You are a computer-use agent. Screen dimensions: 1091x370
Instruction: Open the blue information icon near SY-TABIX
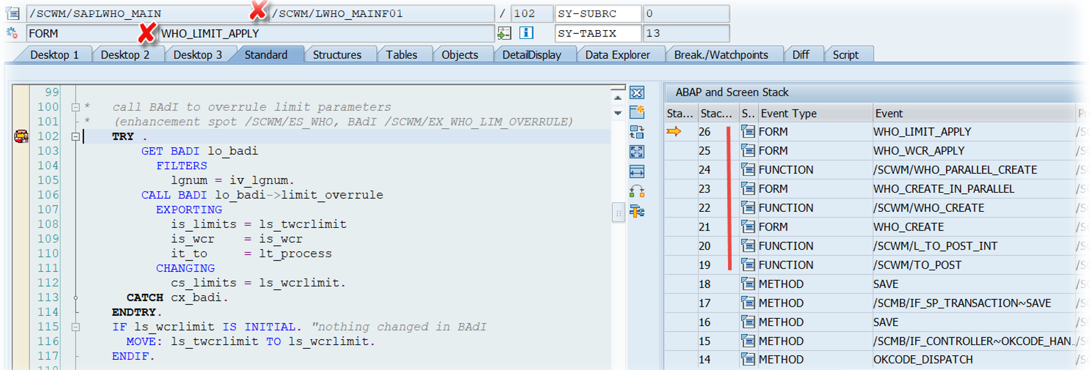point(526,33)
